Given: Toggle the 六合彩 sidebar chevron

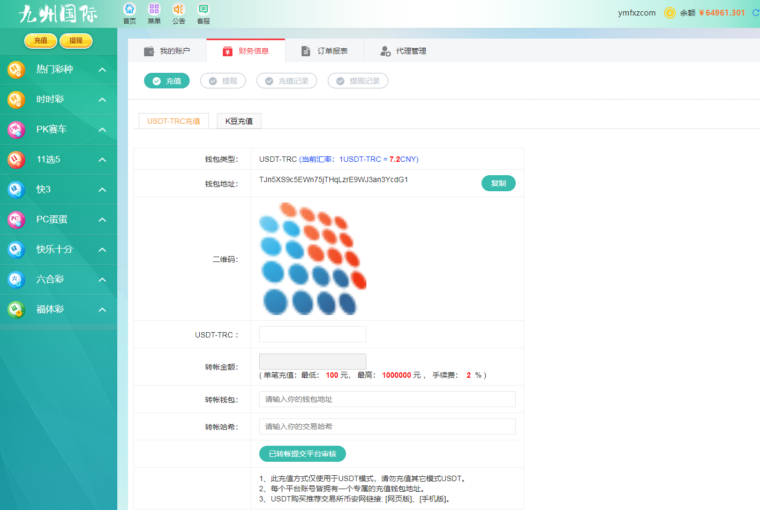Looking at the screenshot, I should point(102,280).
